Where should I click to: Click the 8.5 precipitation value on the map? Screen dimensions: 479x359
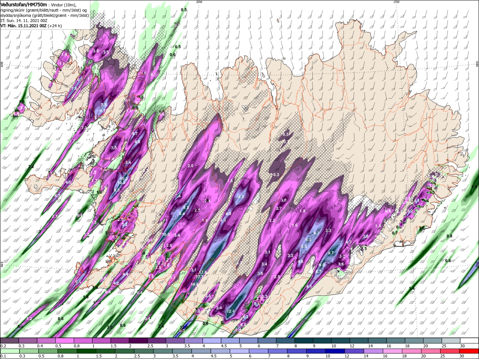pyautogui.click(x=186, y=208)
